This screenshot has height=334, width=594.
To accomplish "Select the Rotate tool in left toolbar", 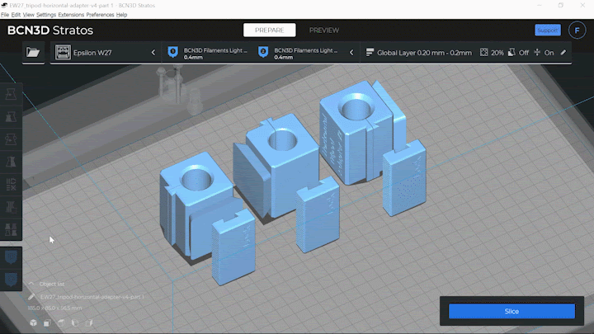I will [x=11, y=139].
